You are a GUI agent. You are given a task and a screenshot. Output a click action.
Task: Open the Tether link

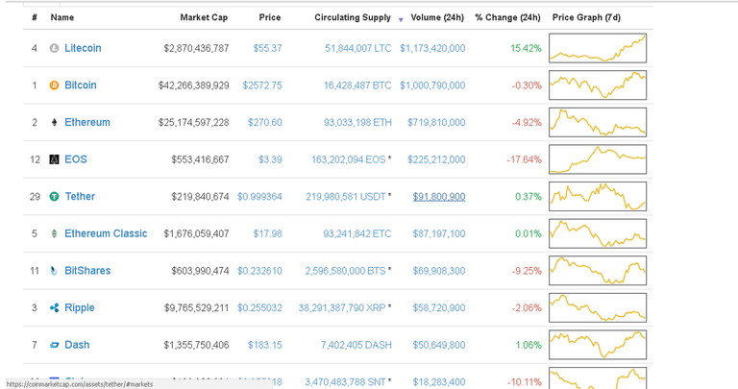(x=80, y=197)
